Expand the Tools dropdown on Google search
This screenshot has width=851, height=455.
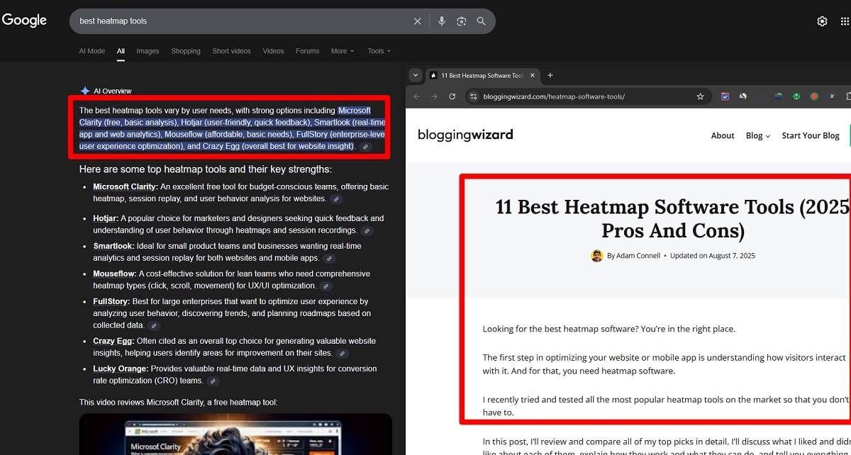[378, 51]
